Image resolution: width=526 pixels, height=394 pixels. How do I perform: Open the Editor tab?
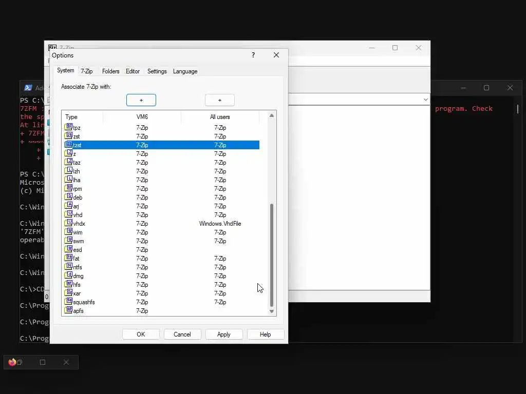pos(133,71)
